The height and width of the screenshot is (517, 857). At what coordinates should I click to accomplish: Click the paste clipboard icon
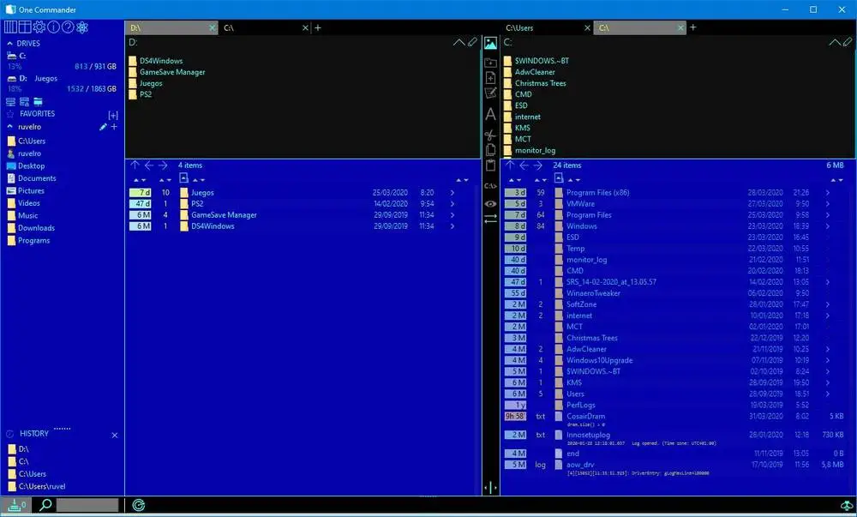(x=491, y=165)
